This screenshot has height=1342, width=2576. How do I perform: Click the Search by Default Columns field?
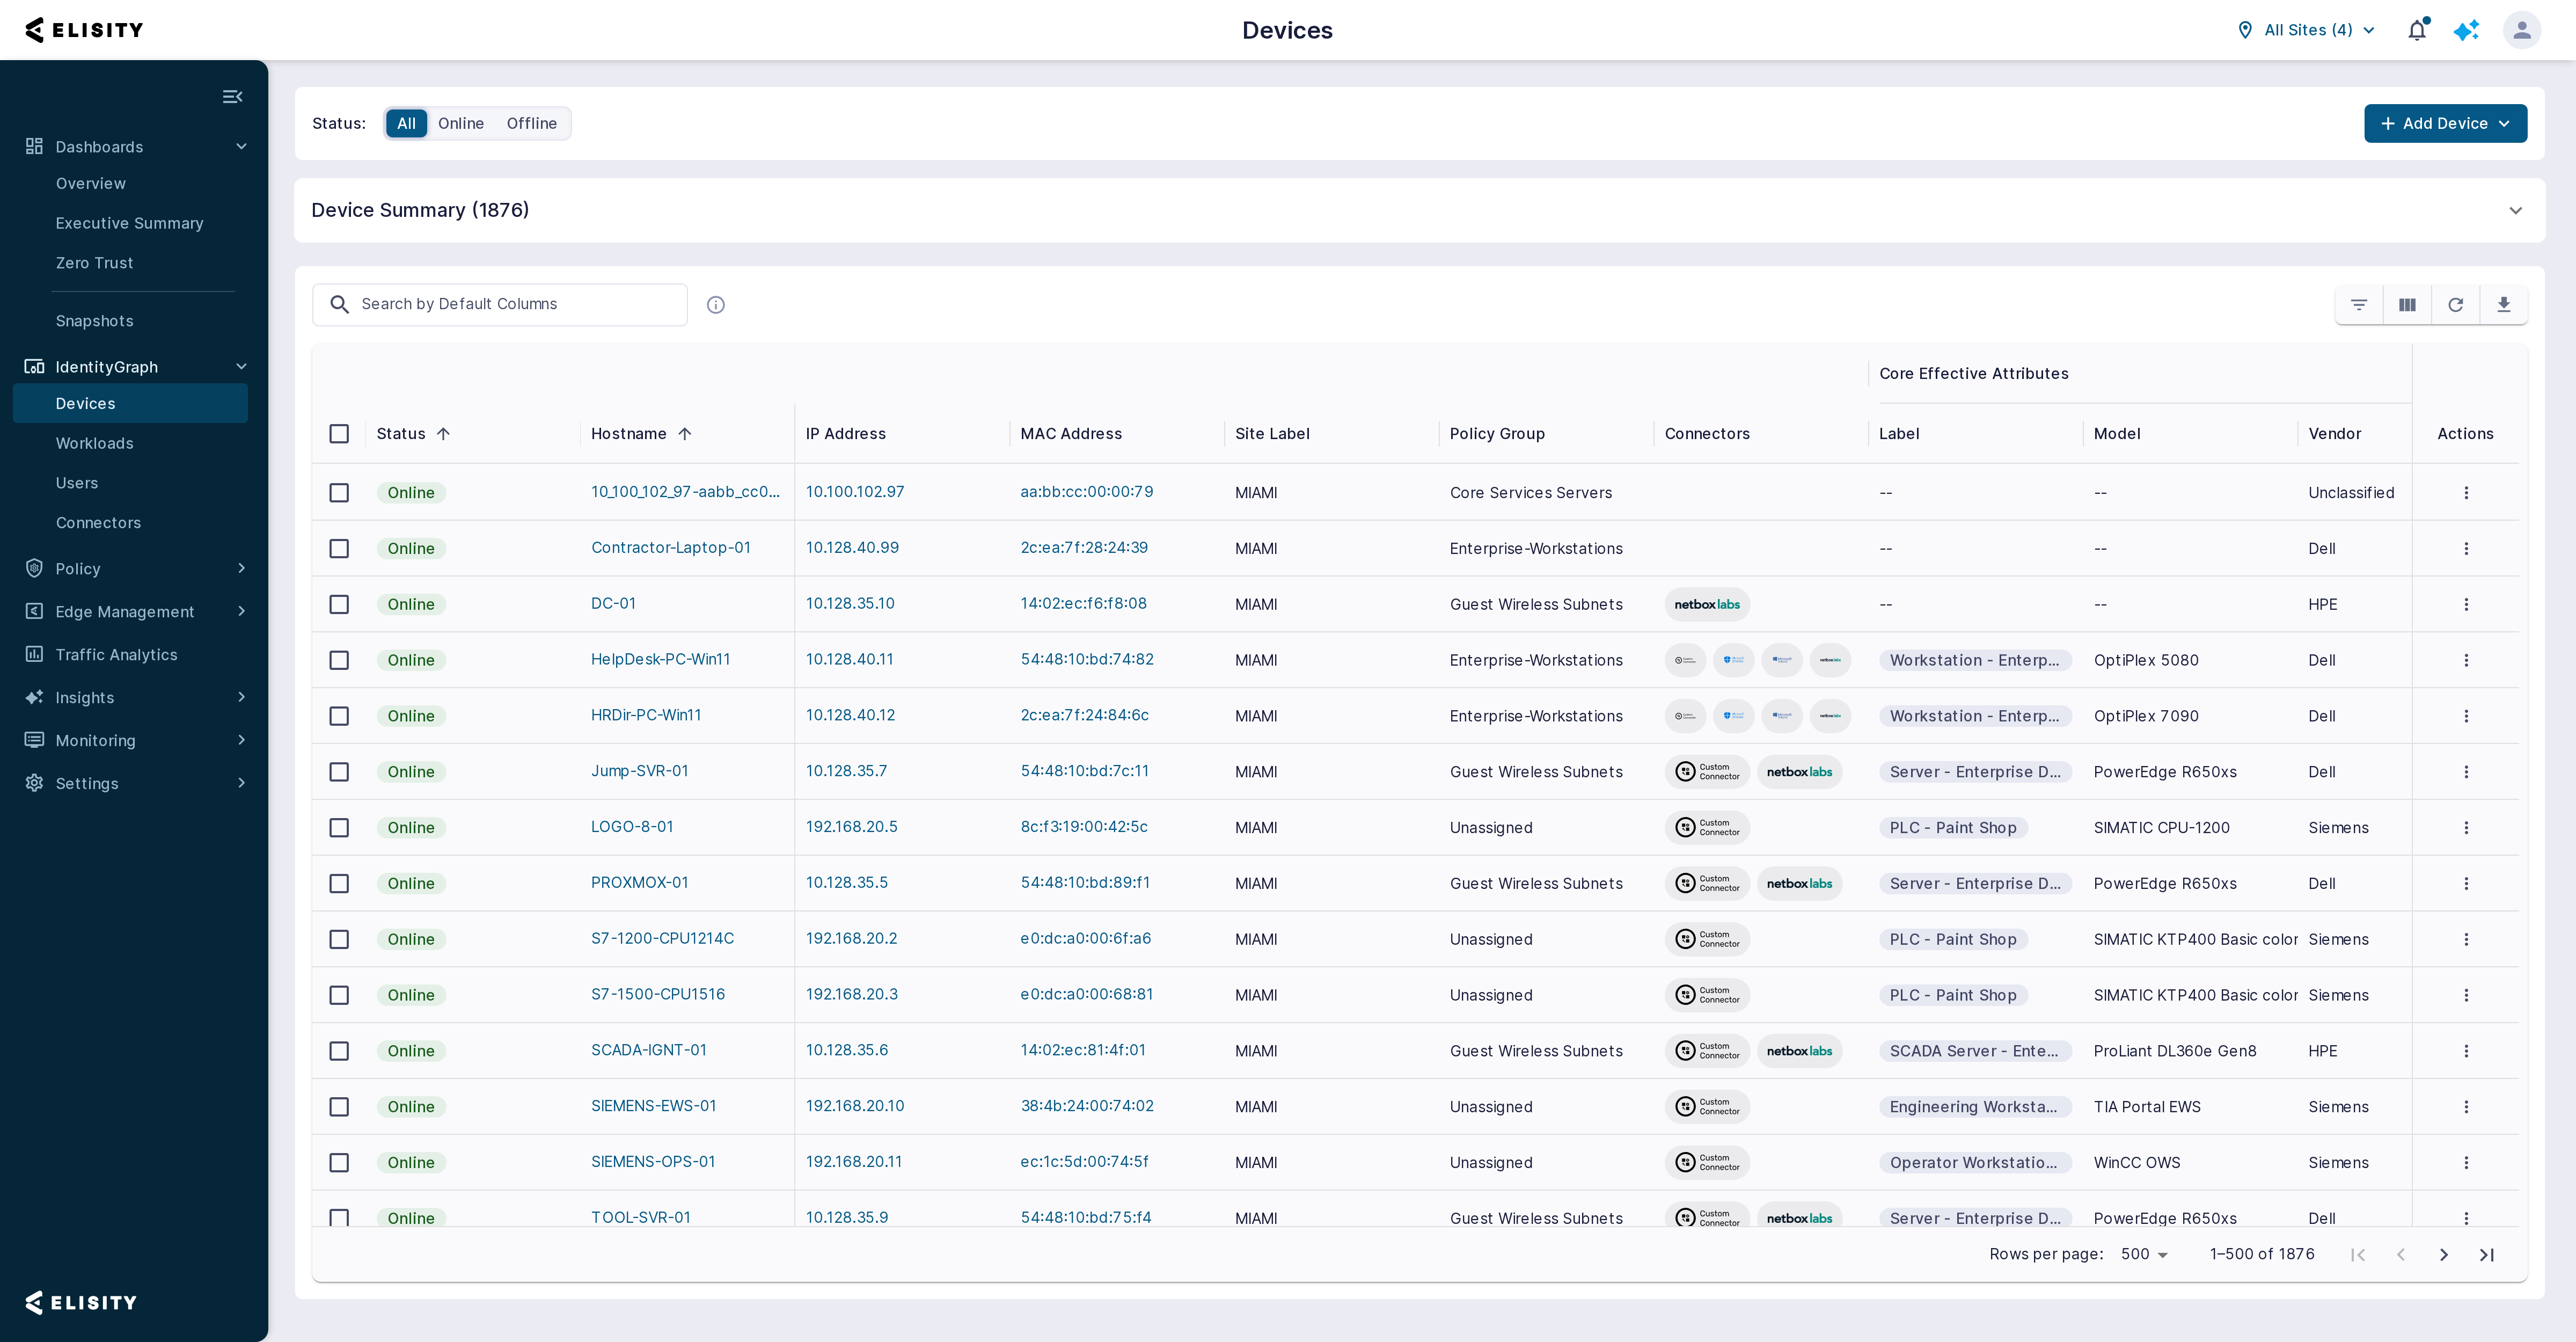(x=499, y=305)
